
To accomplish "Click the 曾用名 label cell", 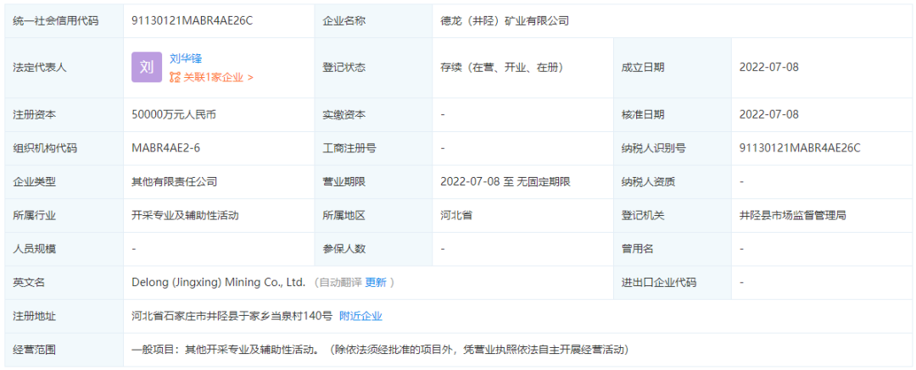I will 673,249.
